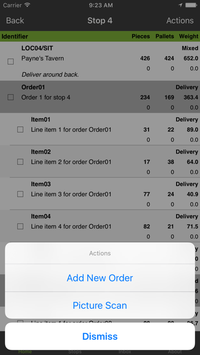The height and width of the screenshot is (355, 200).
Task: Tick the Order01 checkbox
Action: (11, 97)
